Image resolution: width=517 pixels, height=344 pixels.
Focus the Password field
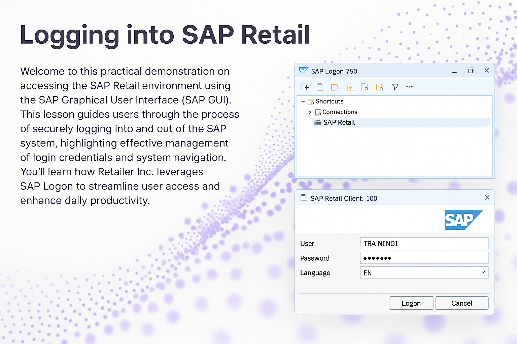tap(424, 258)
